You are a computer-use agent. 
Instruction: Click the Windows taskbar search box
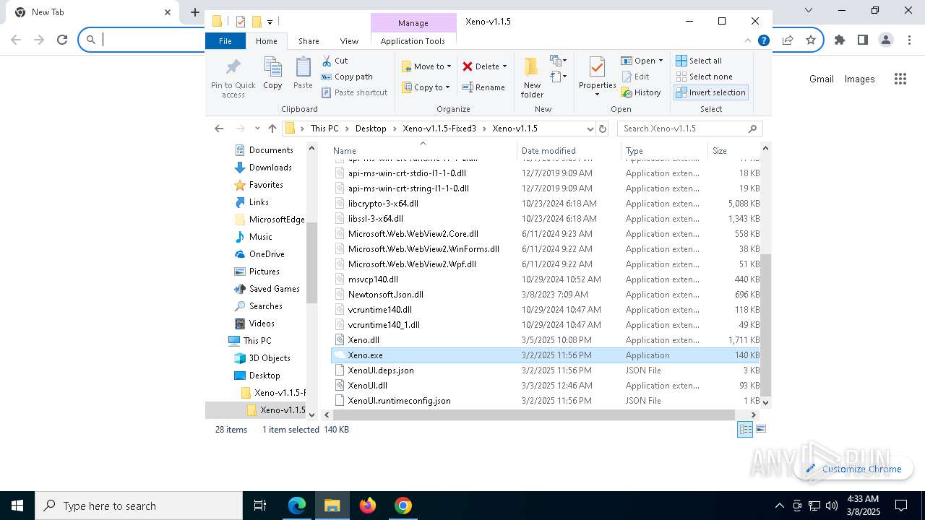(139, 506)
